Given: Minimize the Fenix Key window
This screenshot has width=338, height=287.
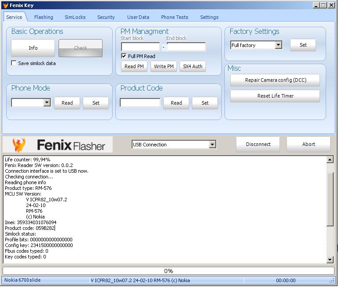Looking at the screenshot, I should click(x=316, y=5).
